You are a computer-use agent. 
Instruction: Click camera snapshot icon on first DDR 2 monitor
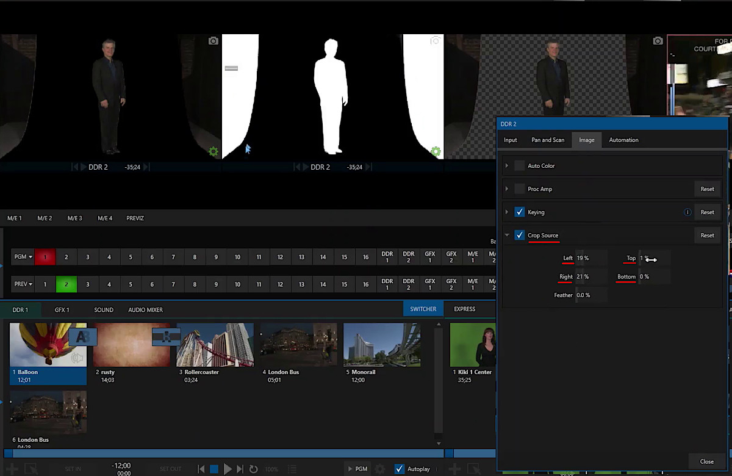click(x=213, y=41)
